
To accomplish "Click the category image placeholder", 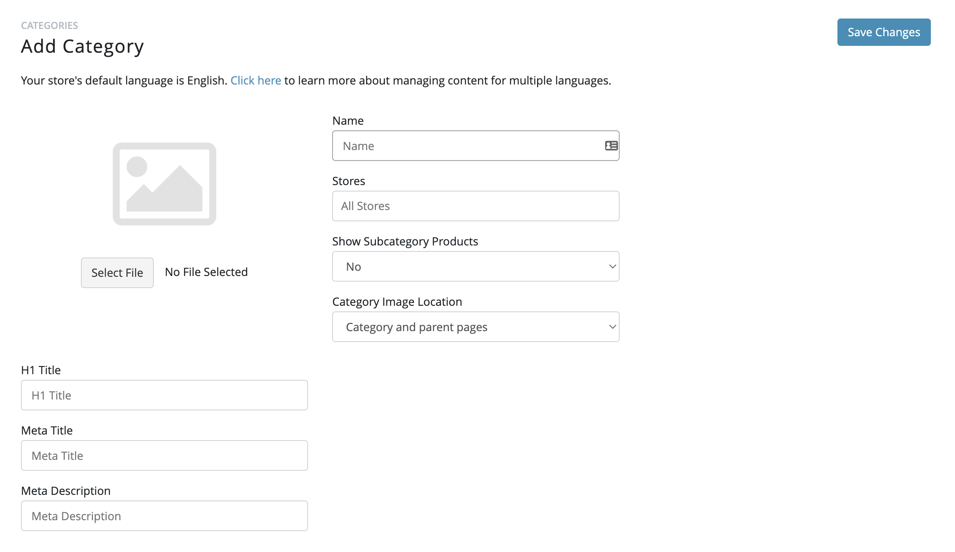I will [x=164, y=184].
